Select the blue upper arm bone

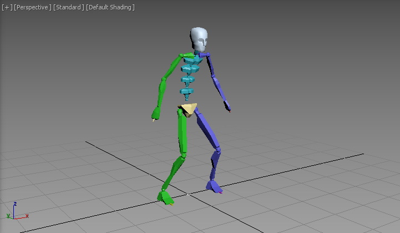click(211, 65)
